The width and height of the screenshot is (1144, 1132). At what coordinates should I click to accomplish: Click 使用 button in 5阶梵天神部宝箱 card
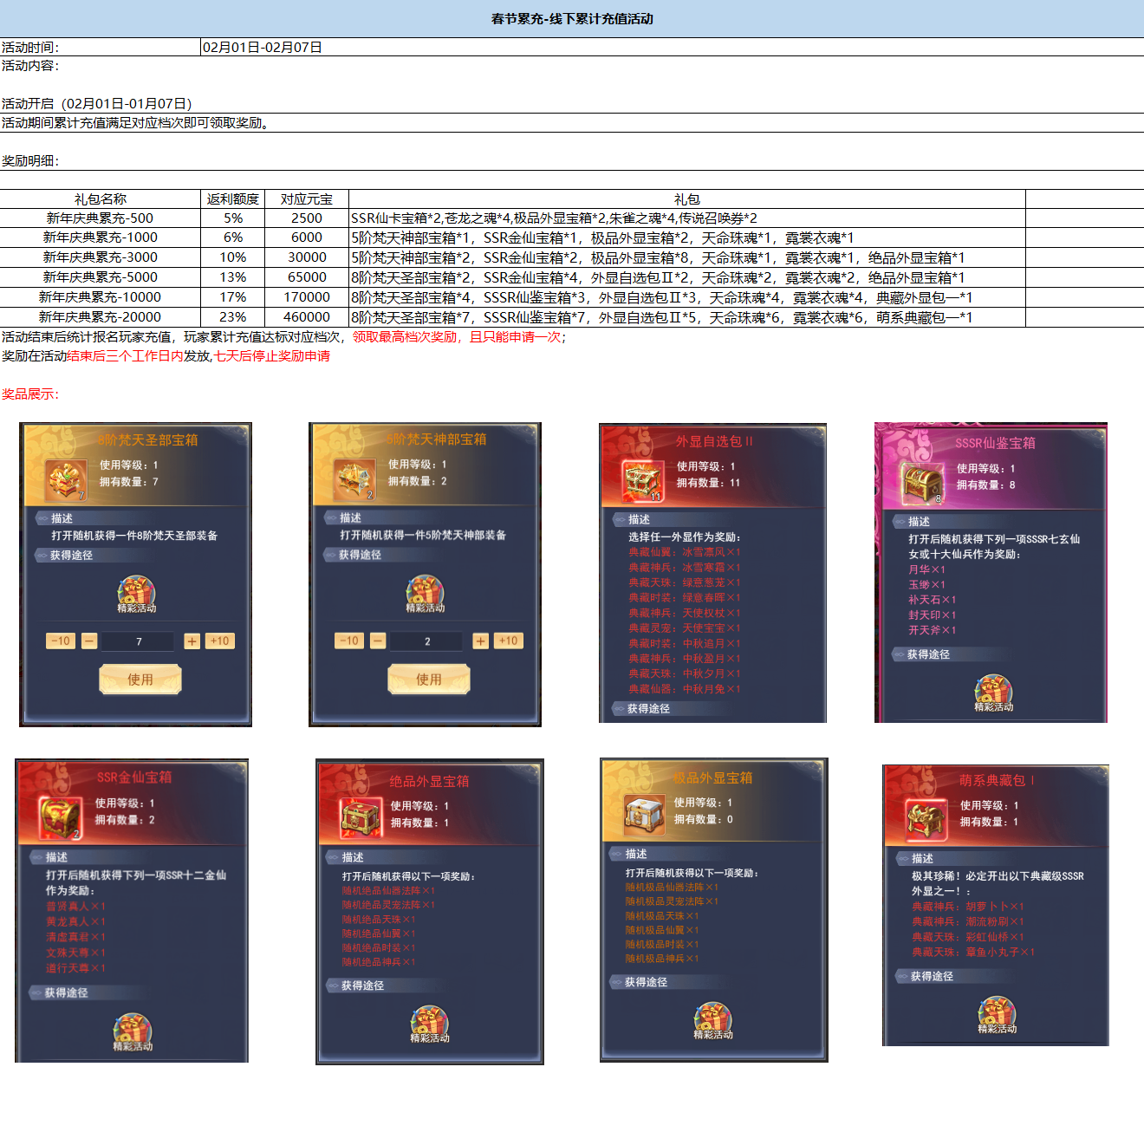coord(429,680)
